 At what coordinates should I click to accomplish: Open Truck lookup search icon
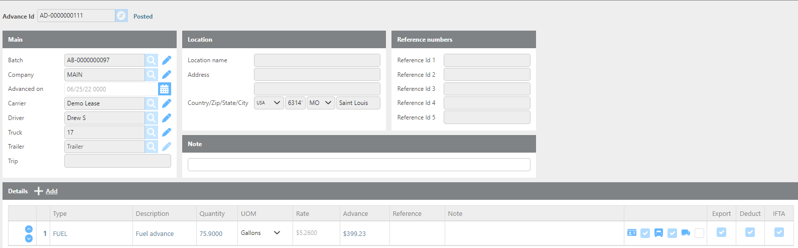click(x=151, y=133)
